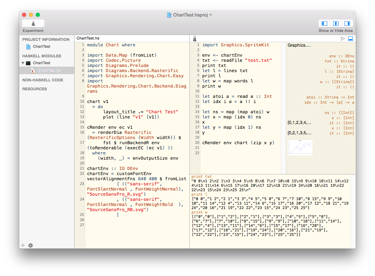Toggle the middle editor area visibility

(336, 23)
